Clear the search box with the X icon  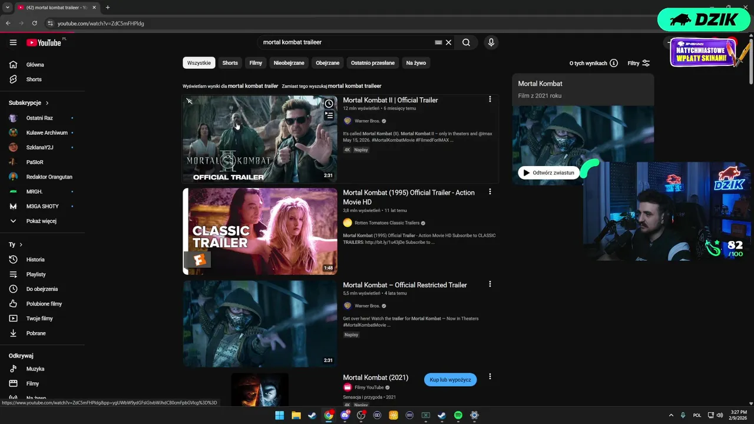tap(448, 42)
